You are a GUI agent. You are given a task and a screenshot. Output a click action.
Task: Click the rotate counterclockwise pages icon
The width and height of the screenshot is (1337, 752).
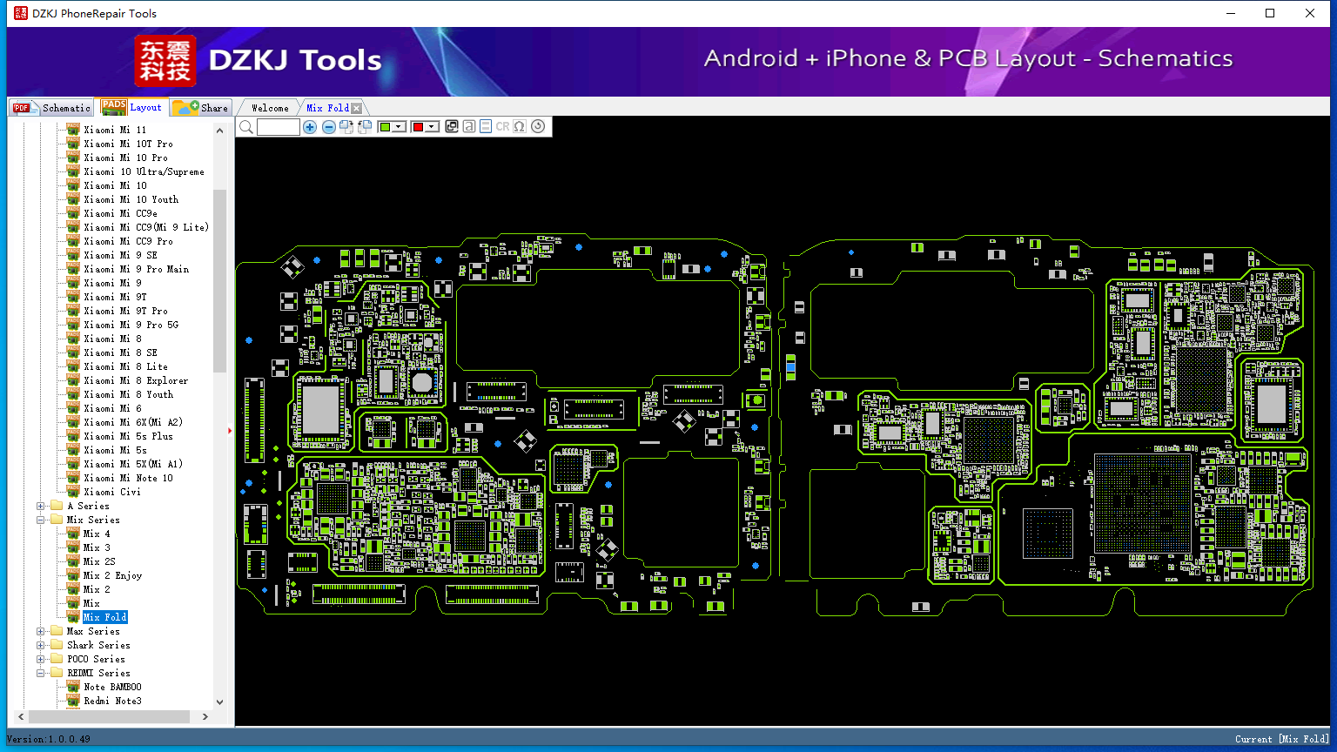(365, 127)
